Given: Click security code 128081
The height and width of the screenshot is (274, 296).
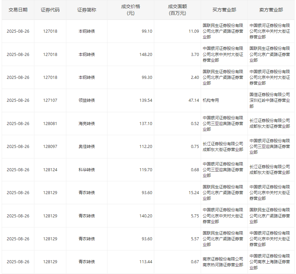Looking at the screenshot, I should (x=50, y=123).
